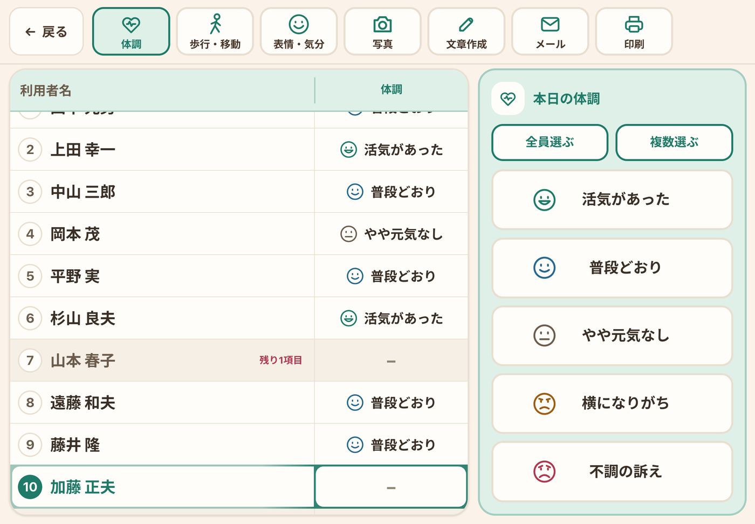Select user 中山 三郎

click(x=162, y=192)
